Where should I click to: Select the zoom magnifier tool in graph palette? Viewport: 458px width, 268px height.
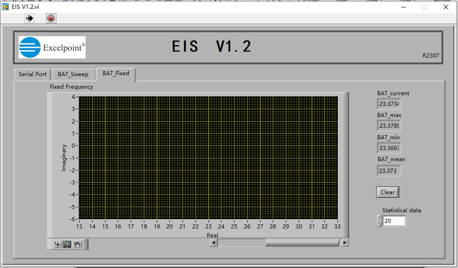(67, 244)
